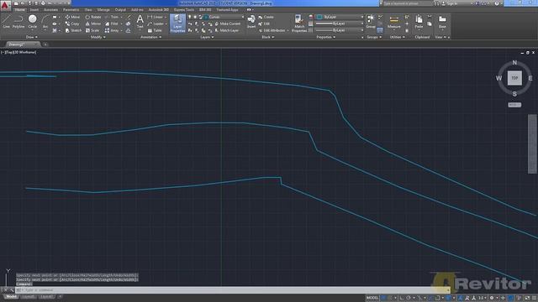Click the layer color swatch in Layers dropdown
This screenshot has width=538, height=302.
(206, 17)
